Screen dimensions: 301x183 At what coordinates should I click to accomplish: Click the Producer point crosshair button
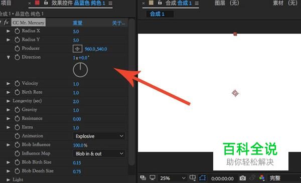point(77,49)
